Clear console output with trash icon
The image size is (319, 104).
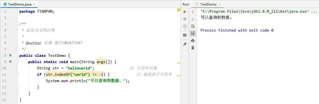(193, 48)
